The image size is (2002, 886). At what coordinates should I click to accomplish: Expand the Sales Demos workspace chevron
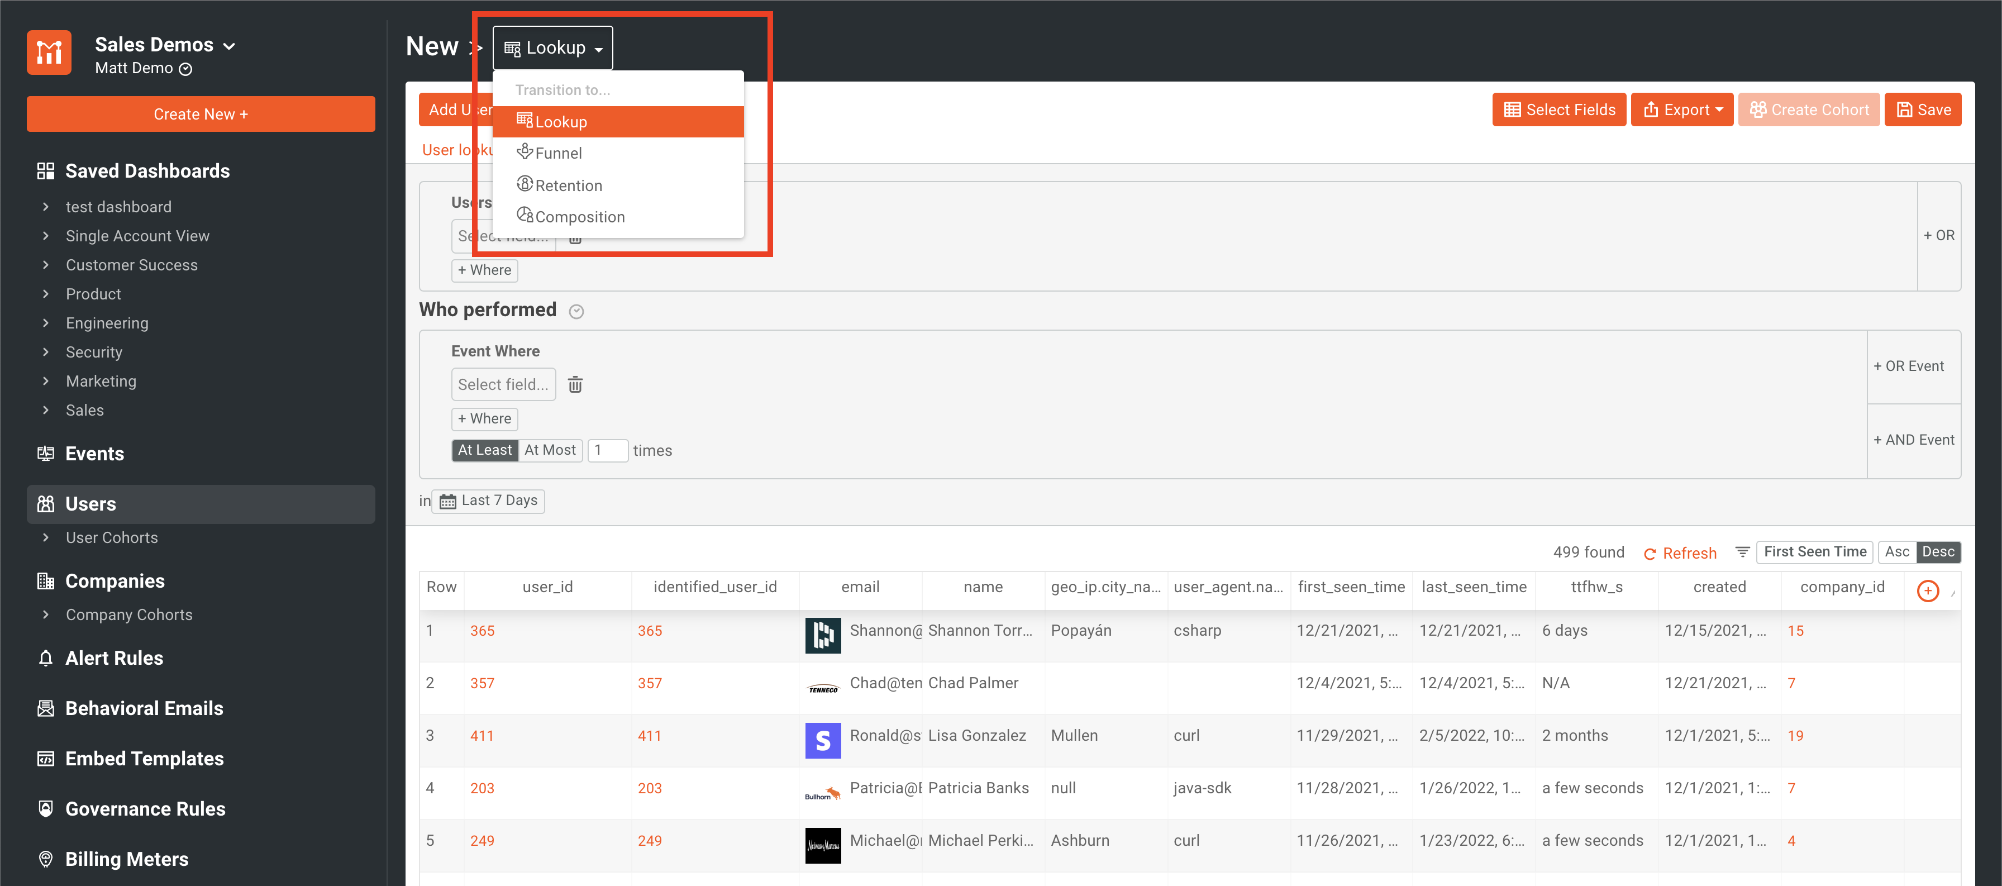[x=229, y=46]
